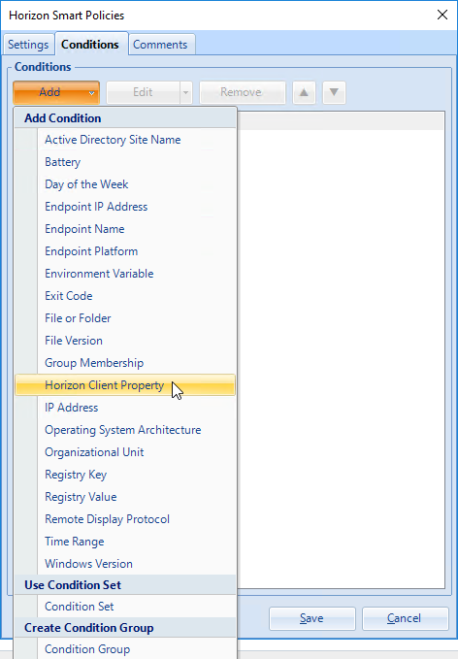Click the Remove button

[243, 92]
